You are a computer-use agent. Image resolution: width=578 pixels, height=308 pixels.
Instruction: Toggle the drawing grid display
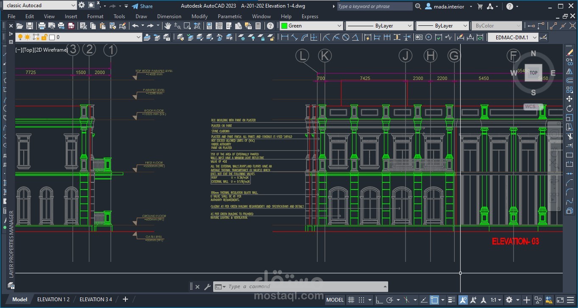(351, 300)
